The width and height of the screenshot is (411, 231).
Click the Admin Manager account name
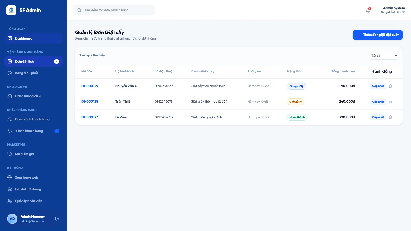[33, 216]
